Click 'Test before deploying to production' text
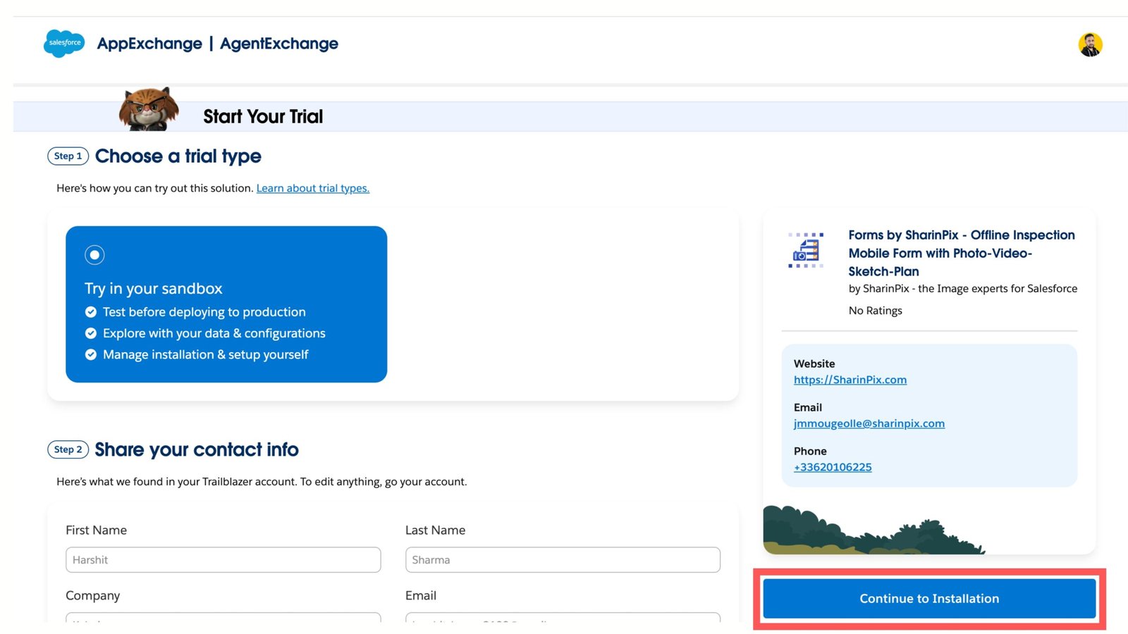1128x634 pixels. tap(204, 312)
